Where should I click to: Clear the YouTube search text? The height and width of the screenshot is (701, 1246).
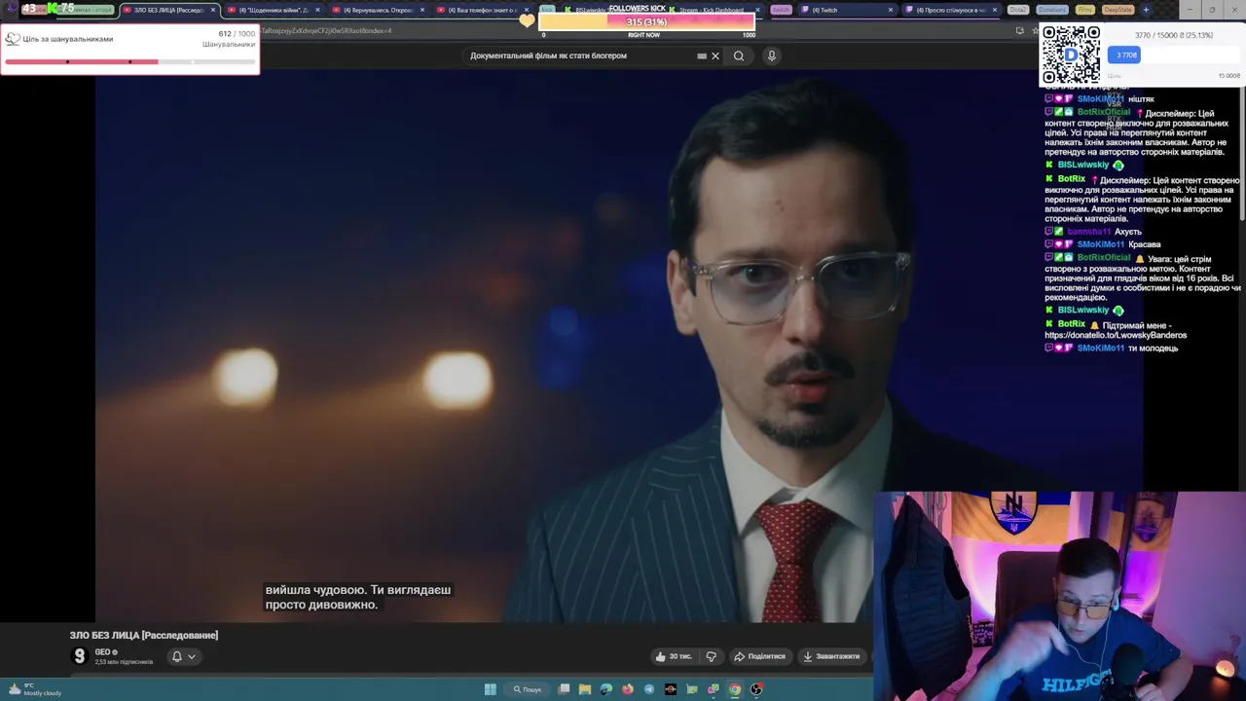[x=715, y=55]
